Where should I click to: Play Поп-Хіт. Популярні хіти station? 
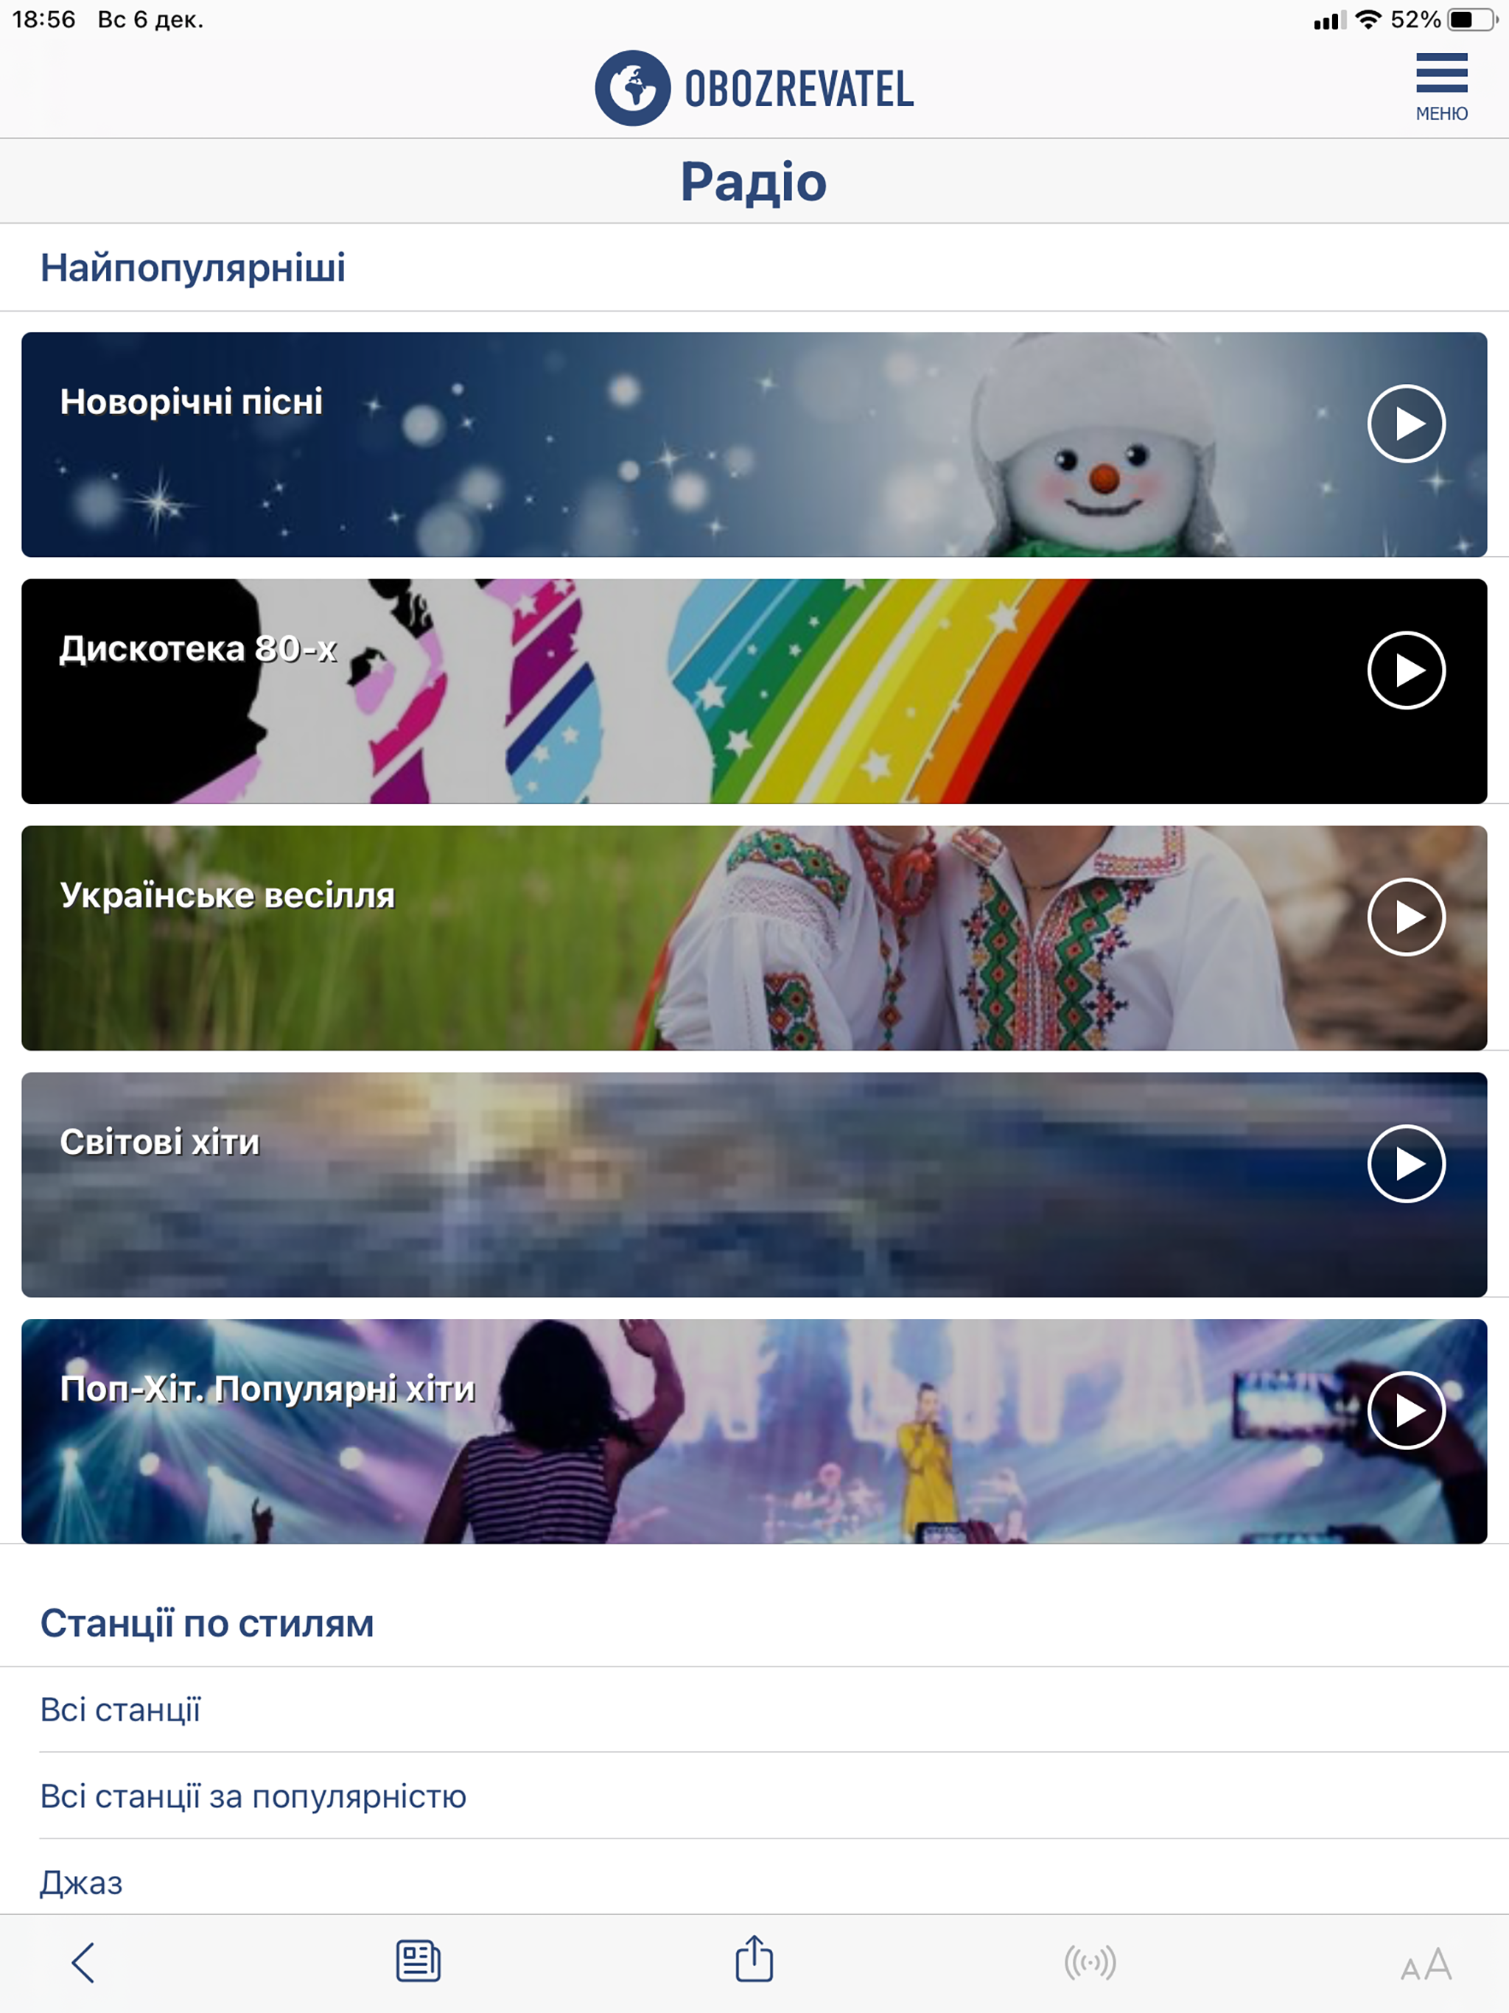1406,1410
